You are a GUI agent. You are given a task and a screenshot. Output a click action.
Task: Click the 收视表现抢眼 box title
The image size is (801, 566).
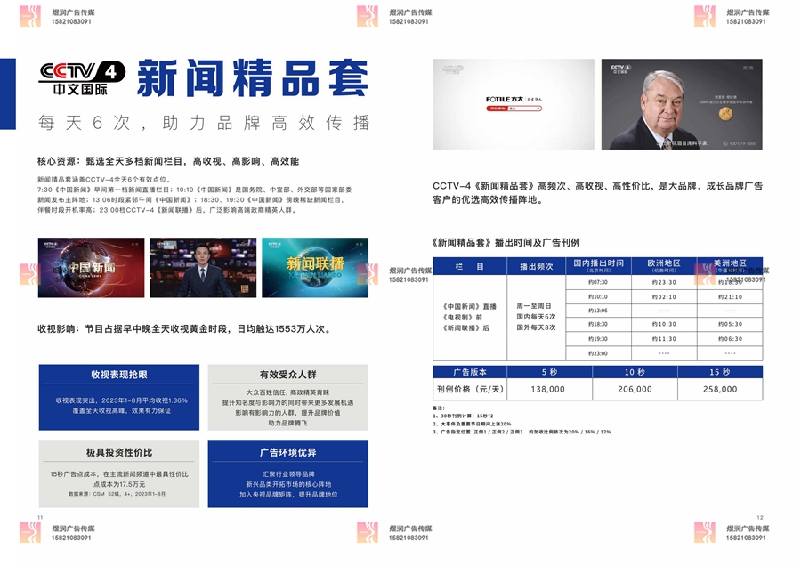point(119,375)
